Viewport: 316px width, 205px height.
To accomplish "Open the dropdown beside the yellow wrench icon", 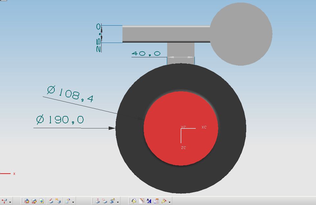I will (169, 202).
